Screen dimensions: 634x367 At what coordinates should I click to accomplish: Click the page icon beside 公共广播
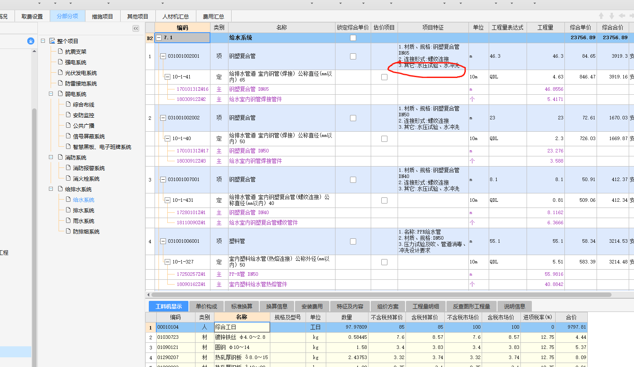tap(68, 126)
